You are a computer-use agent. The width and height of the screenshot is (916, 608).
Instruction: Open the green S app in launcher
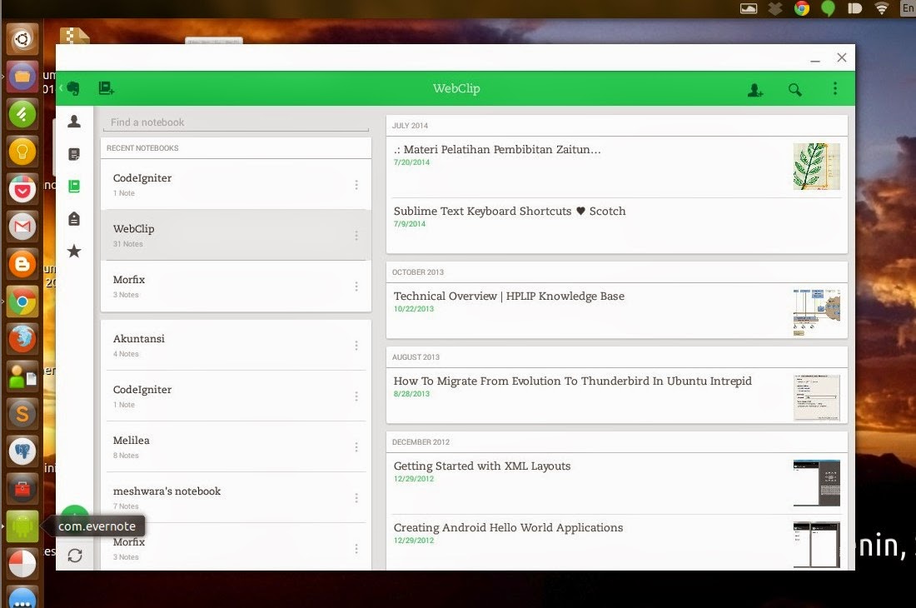click(22, 114)
